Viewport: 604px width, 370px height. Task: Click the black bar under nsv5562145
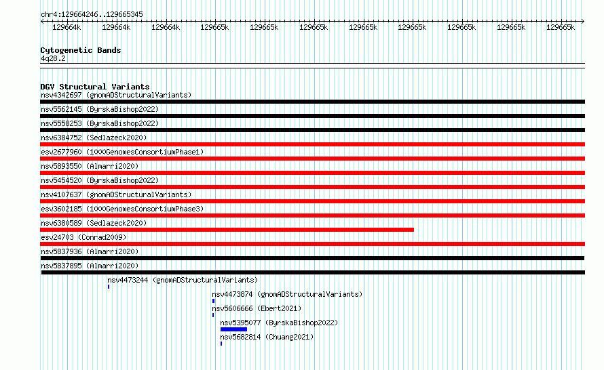click(x=312, y=116)
